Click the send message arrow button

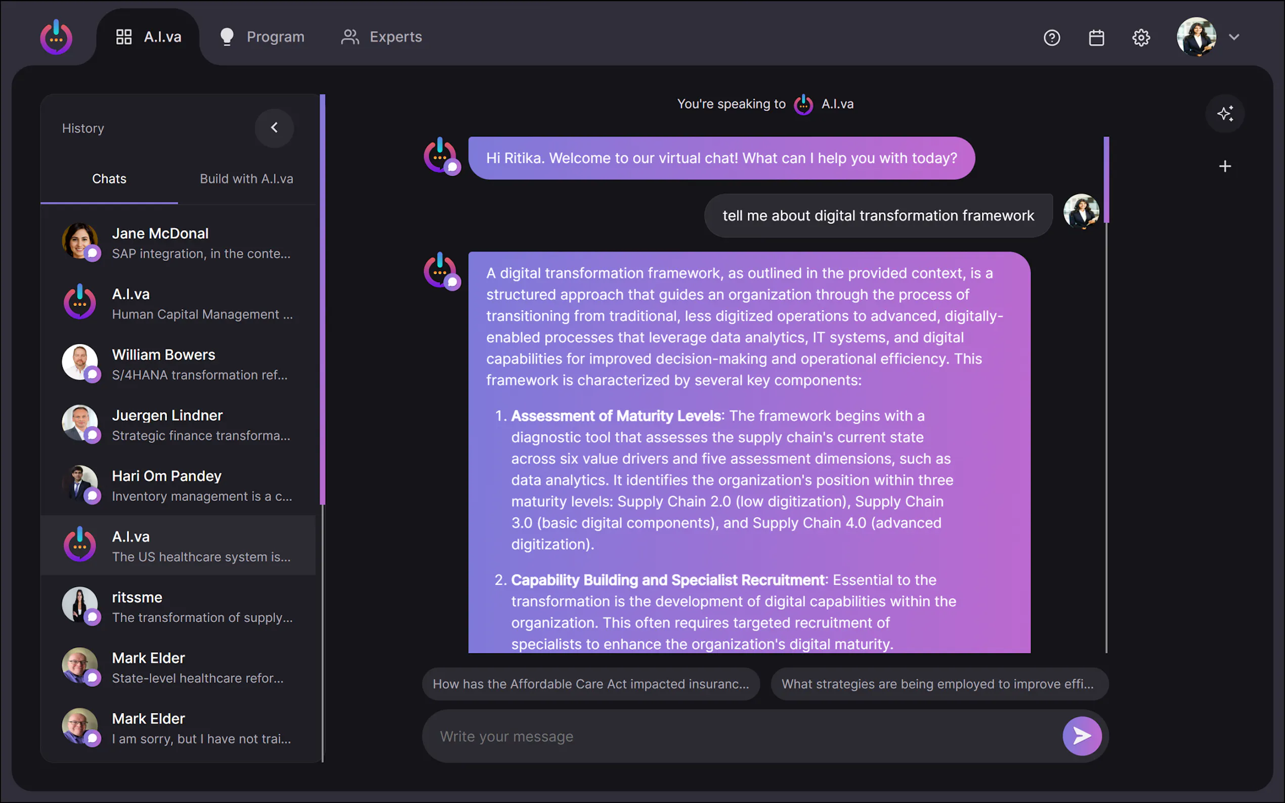pos(1082,736)
